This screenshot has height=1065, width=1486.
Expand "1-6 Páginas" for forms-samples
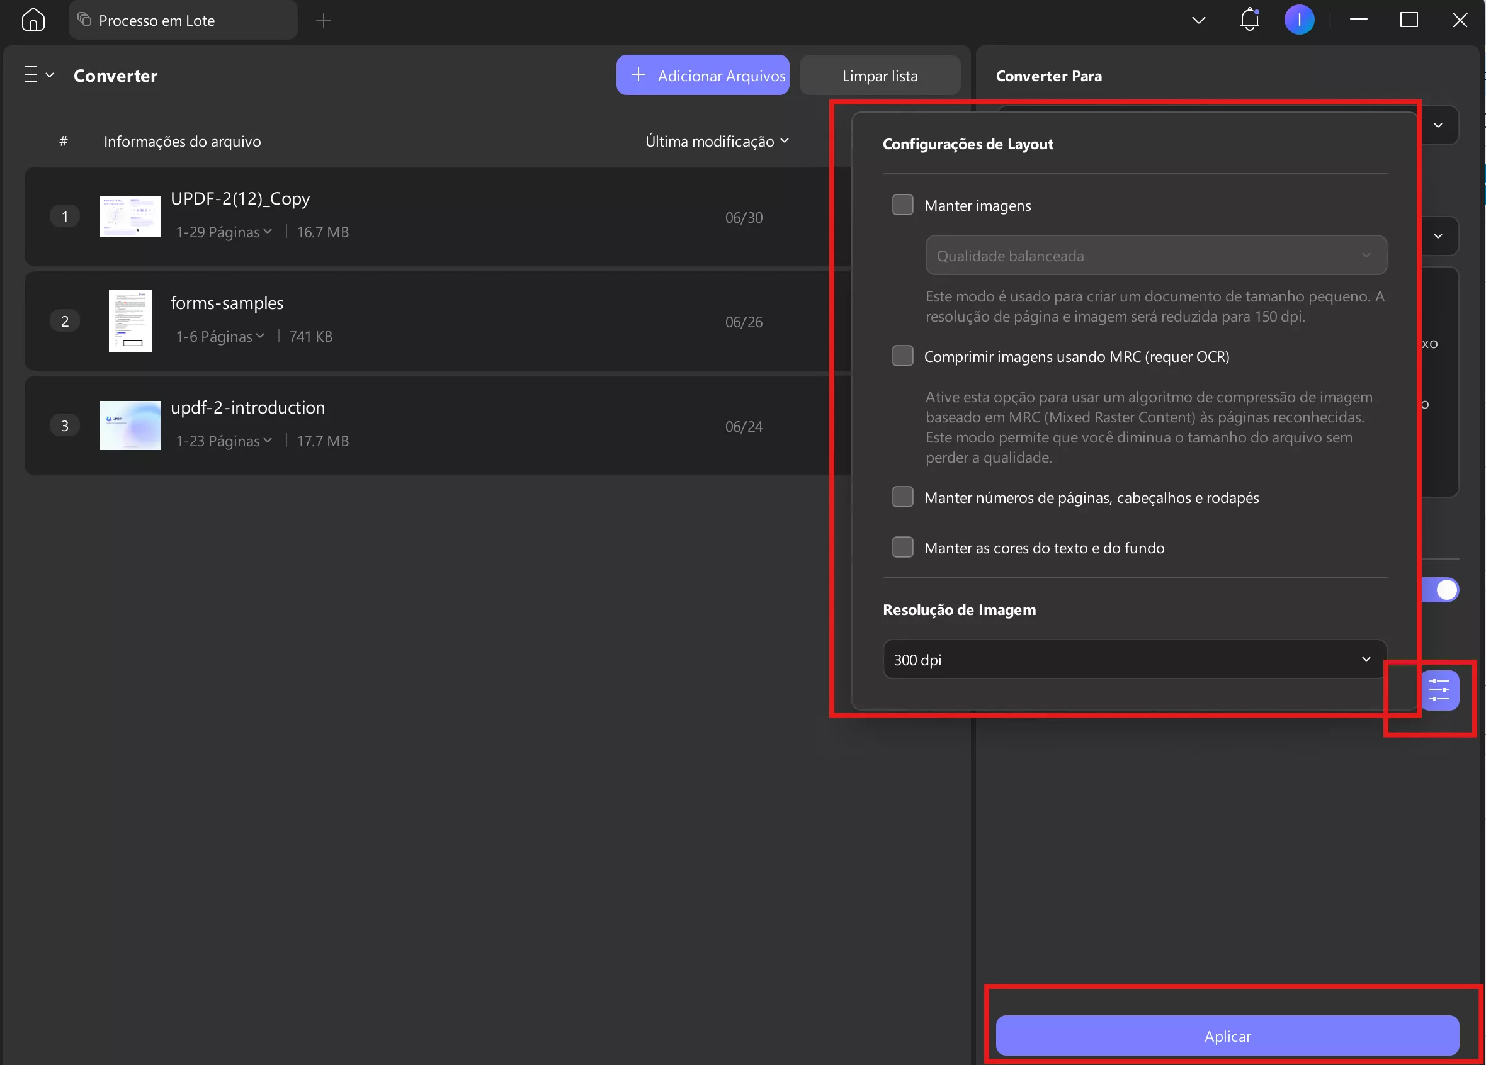click(x=220, y=336)
